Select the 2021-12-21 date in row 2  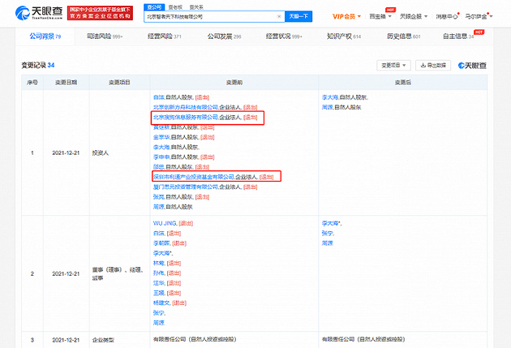[66, 273]
